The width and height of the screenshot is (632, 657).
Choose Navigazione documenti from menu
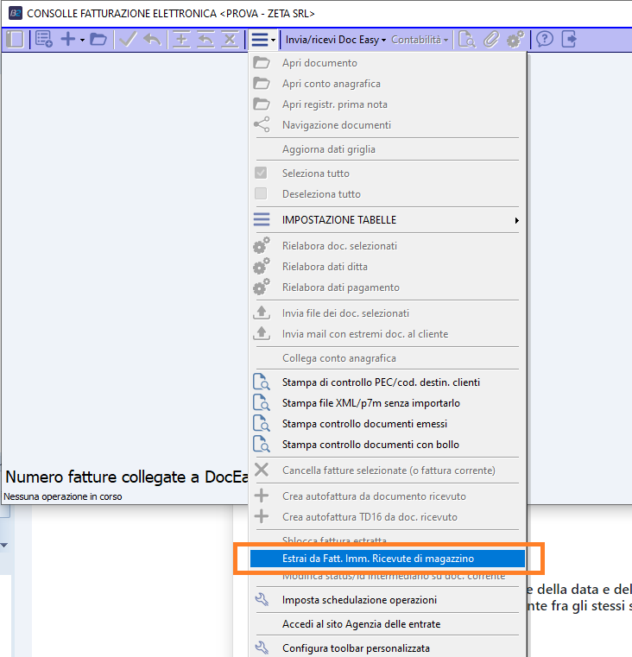(388, 125)
